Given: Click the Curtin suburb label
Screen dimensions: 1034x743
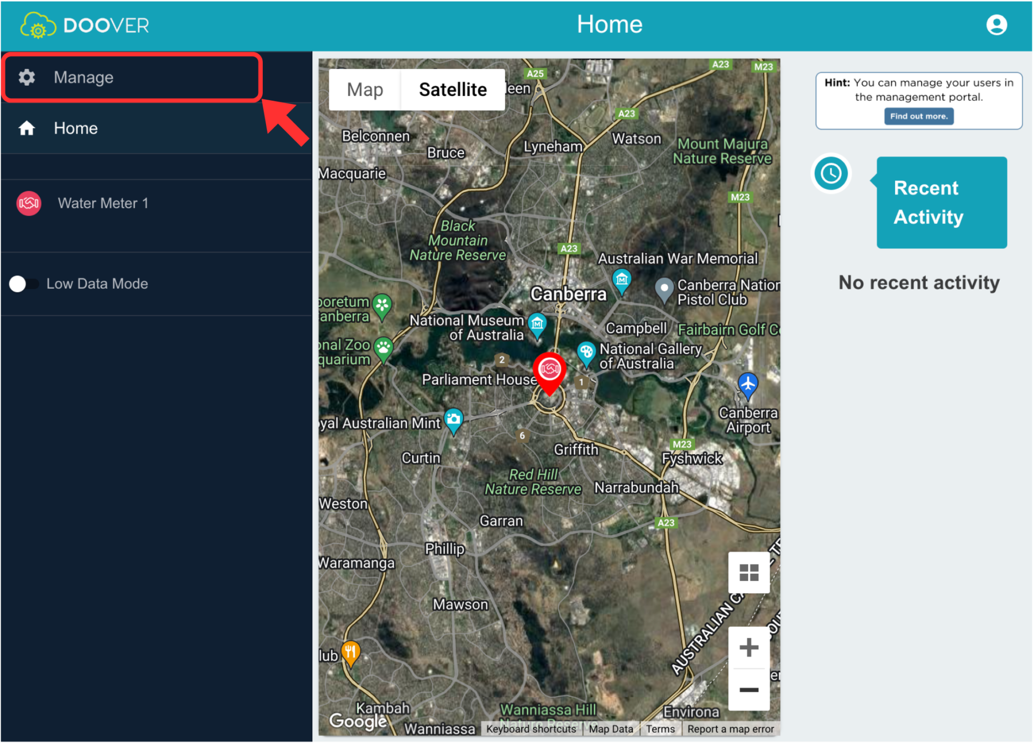Looking at the screenshot, I should point(421,458).
